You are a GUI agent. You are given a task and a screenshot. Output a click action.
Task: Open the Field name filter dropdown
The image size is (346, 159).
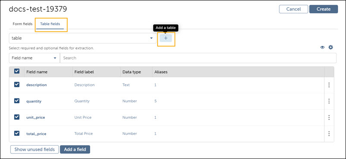pyautogui.click(x=35, y=58)
